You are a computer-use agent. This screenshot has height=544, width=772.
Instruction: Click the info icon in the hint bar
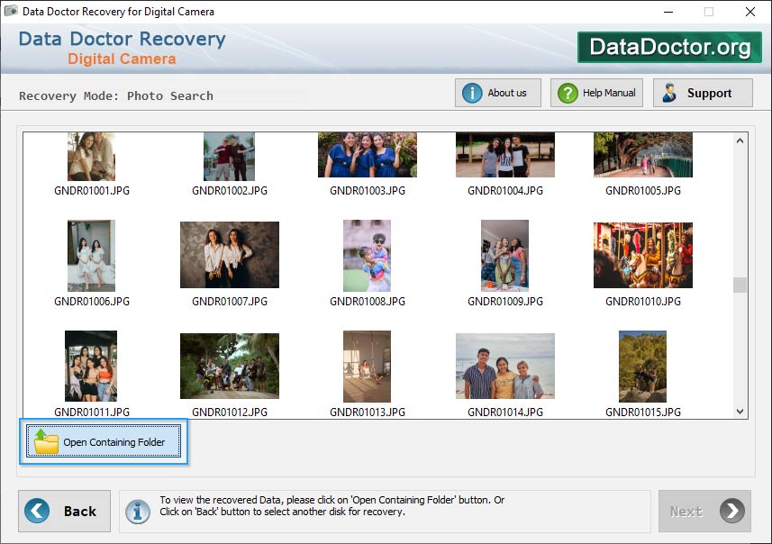137,511
